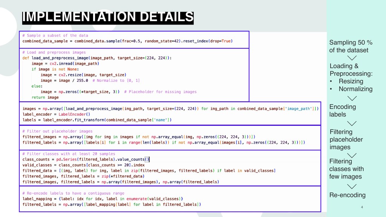
Task: Click the Normalizing bullet item
Action: click(355, 89)
